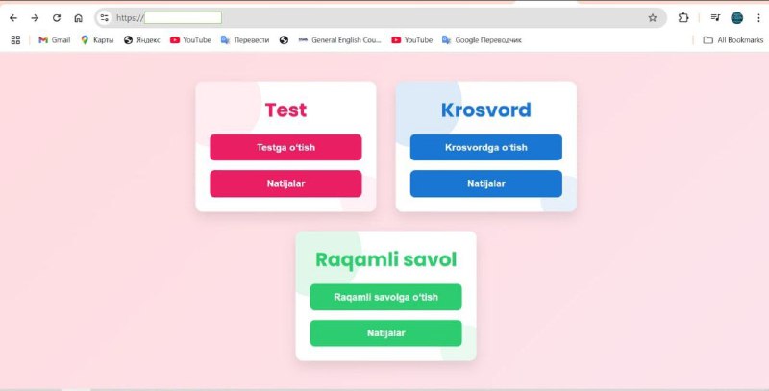View Natijalar results in Krosvord card
Viewport: 769px width, 391px height.
(x=486, y=183)
